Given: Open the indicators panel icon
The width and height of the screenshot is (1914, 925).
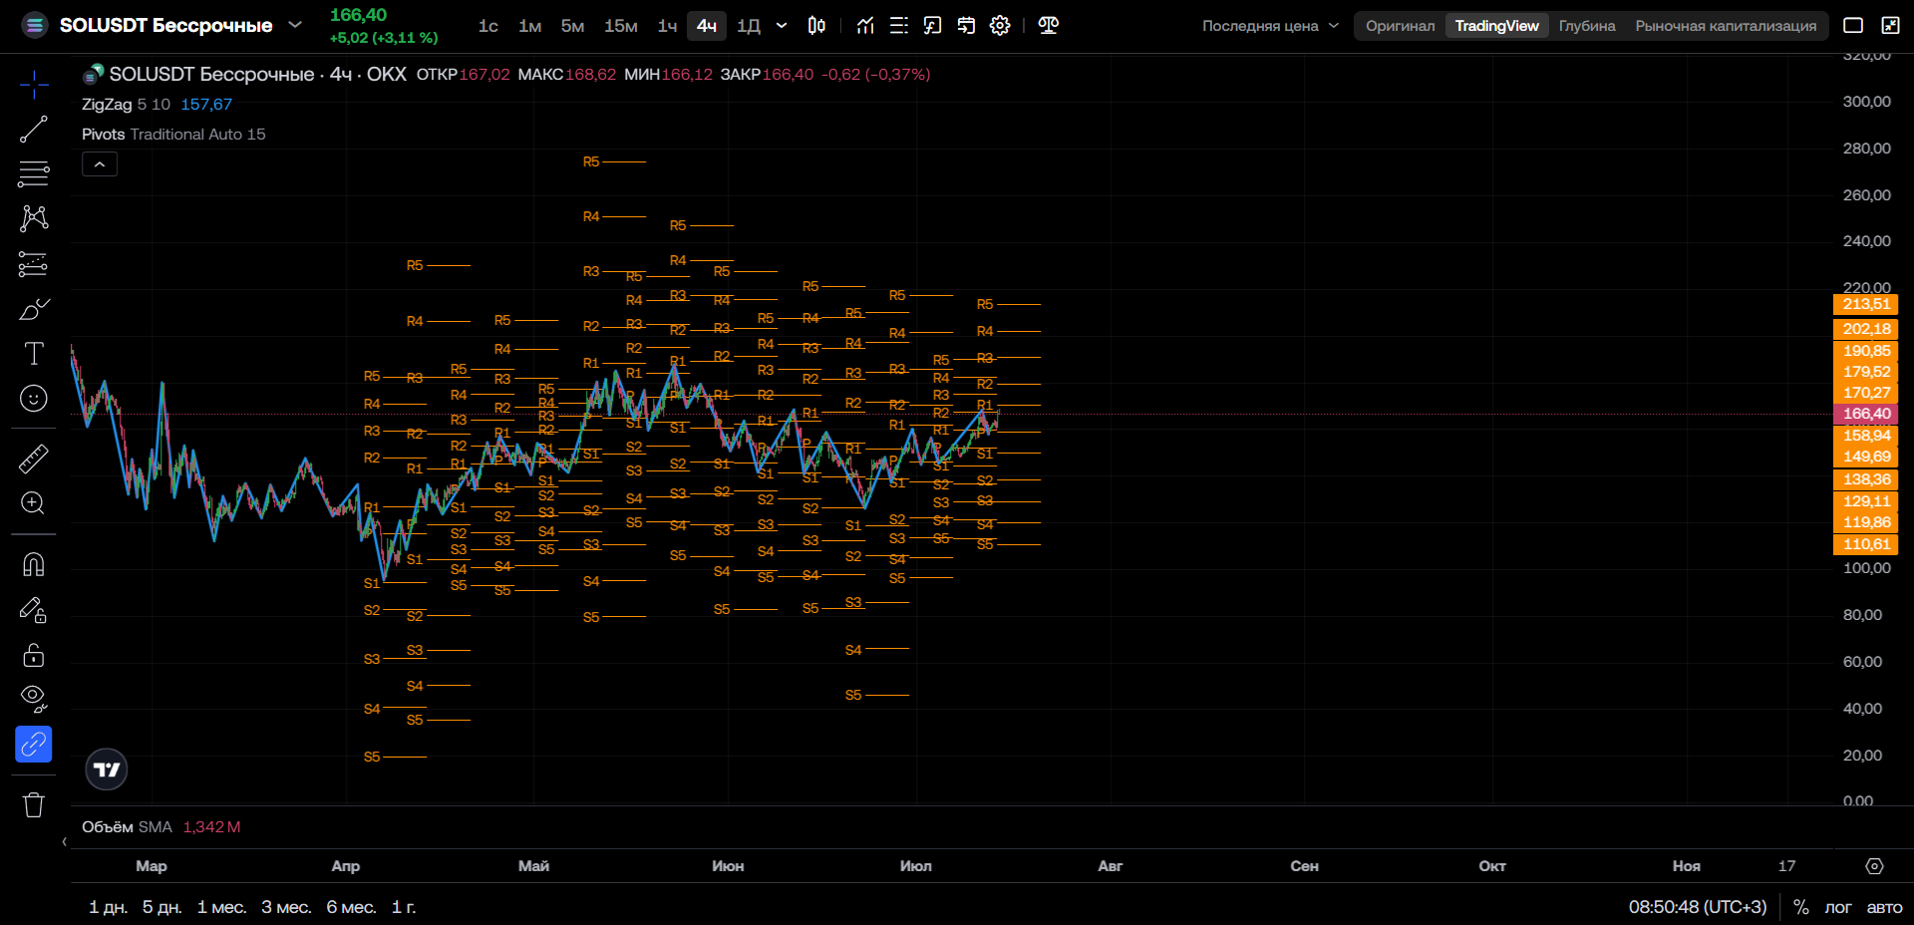Looking at the screenshot, I should click(865, 26).
